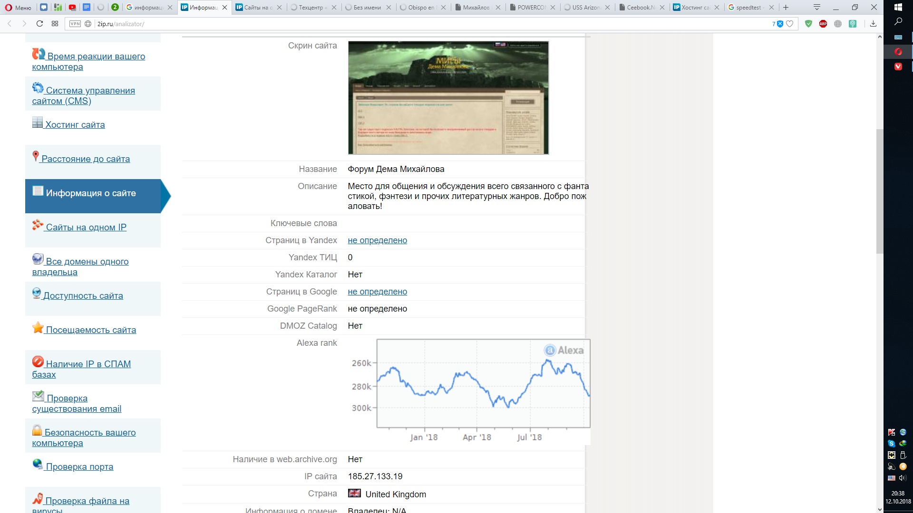This screenshot has width=913, height=513.
Task: Open the Adblock Plus extension icon
Action: [823, 24]
